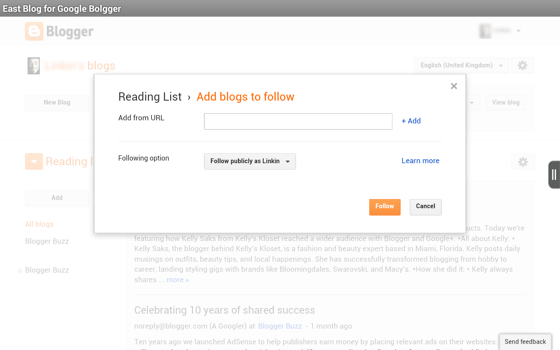The width and height of the screenshot is (560, 350).
Task: Select All blogs in sidebar
Action: point(39,224)
